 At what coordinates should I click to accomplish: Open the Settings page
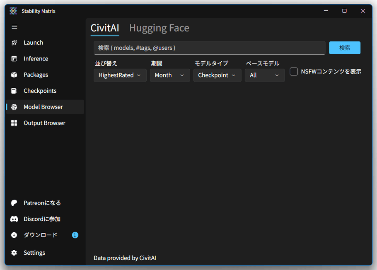45,253
